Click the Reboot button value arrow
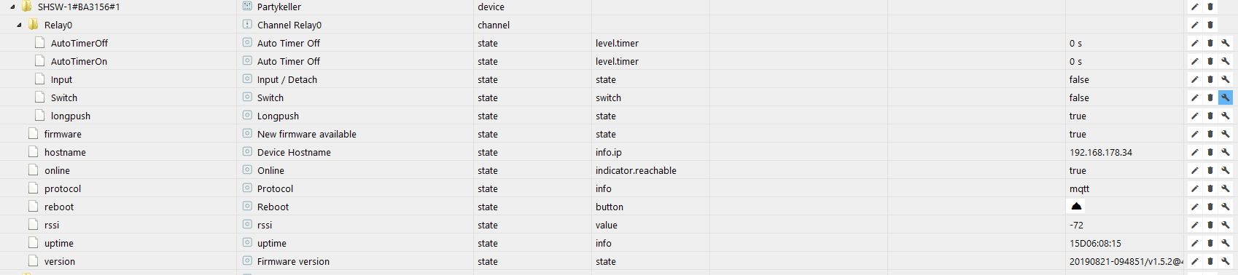Image resolution: width=1238 pixels, height=275 pixels. [1076, 207]
